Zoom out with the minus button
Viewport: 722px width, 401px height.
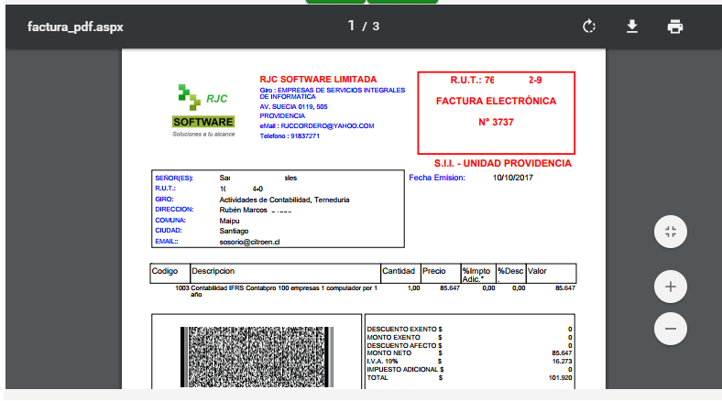670,328
